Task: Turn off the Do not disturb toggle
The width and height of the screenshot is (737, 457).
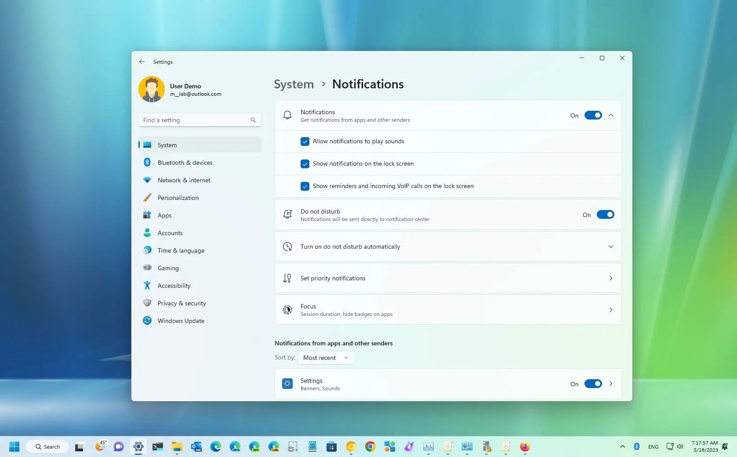Action: coord(606,214)
